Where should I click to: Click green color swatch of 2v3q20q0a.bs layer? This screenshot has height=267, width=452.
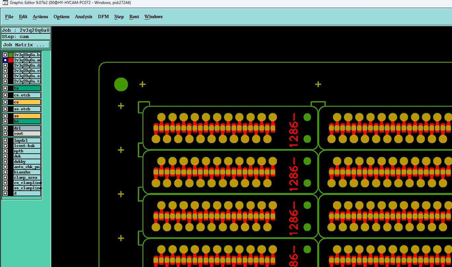point(11,55)
